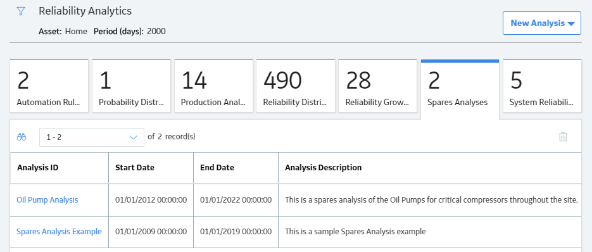The width and height of the screenshot is (592, 252).
Task: Switch to Reliability Growth tab
Action: 378,86
